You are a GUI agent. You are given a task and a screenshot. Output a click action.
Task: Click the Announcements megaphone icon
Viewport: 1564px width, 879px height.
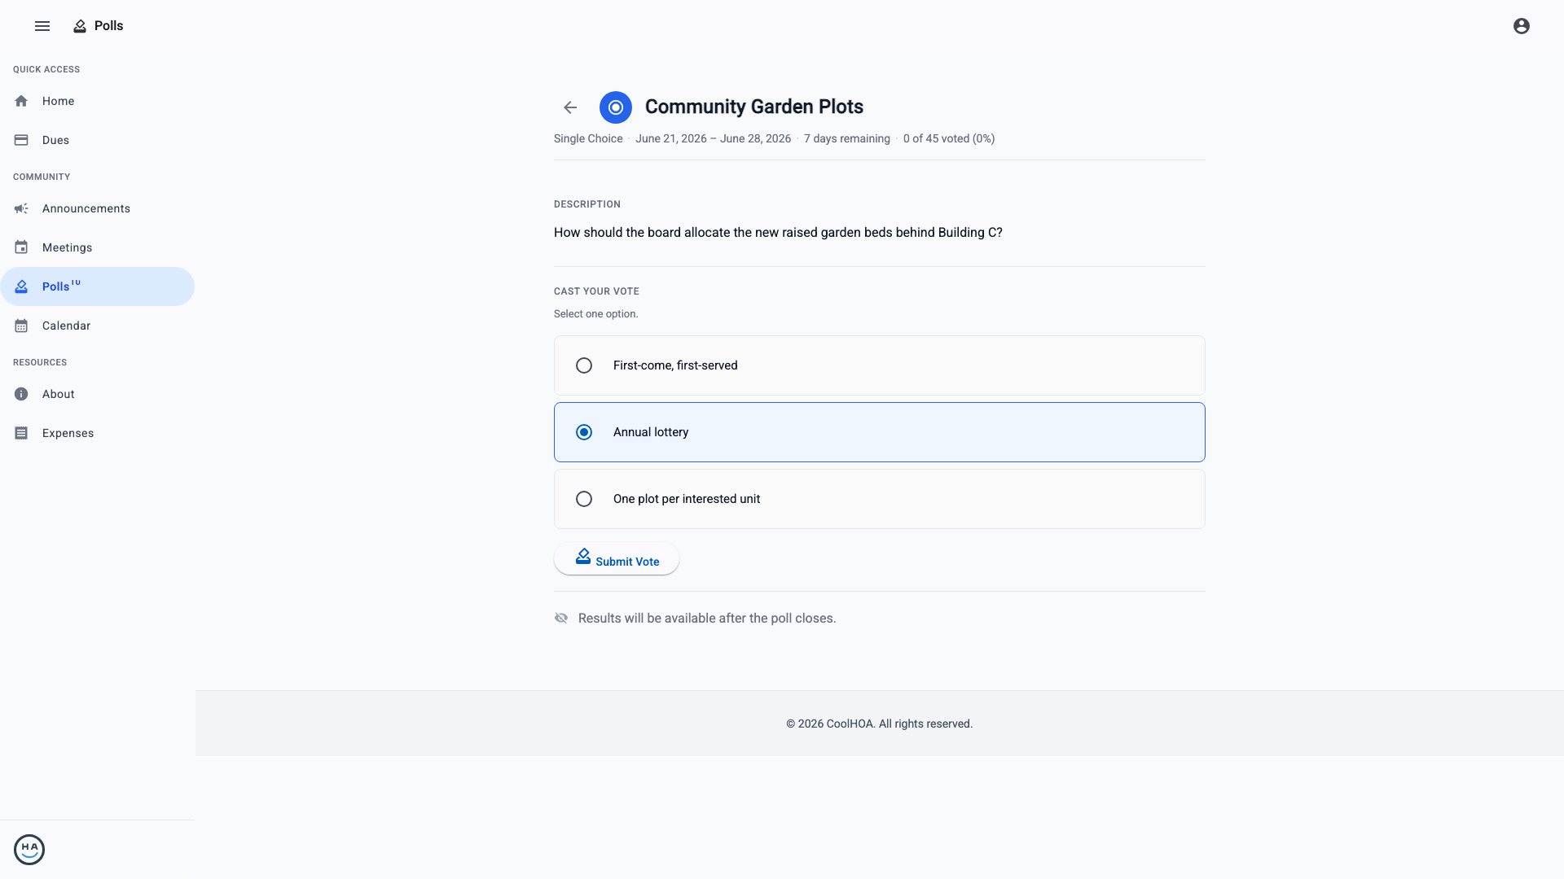click(21, 208)
